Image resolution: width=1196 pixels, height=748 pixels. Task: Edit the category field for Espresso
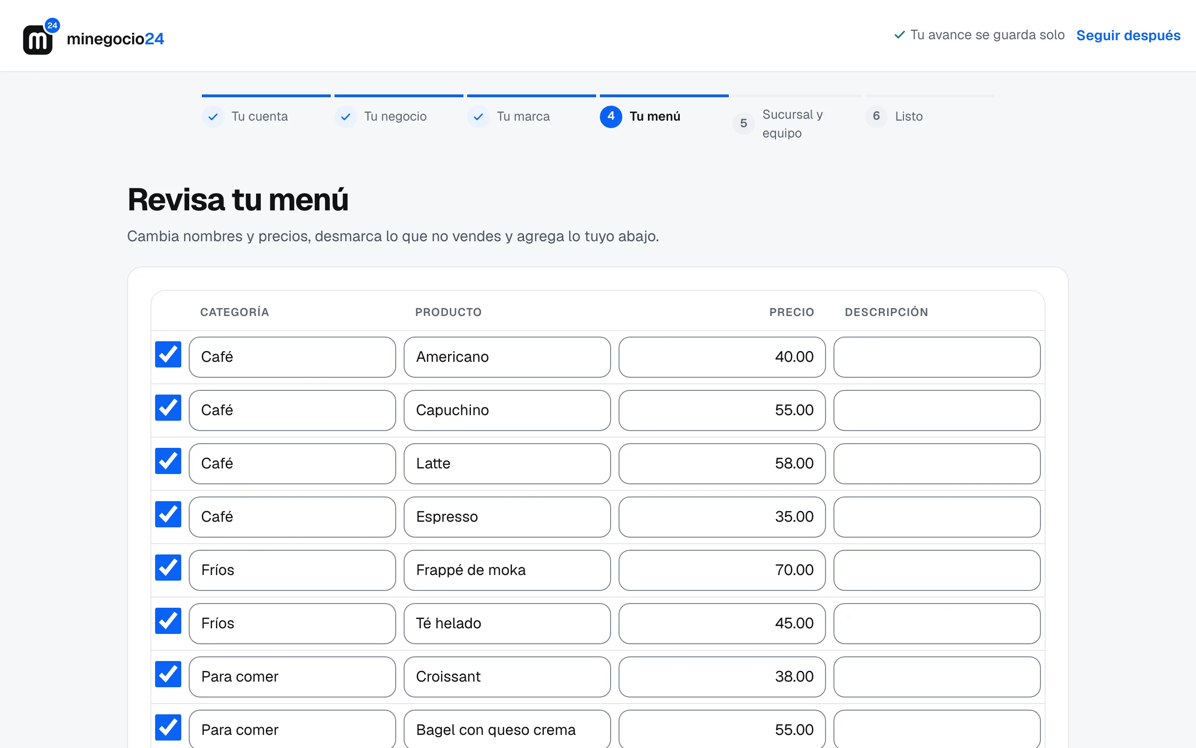point(292,517)
